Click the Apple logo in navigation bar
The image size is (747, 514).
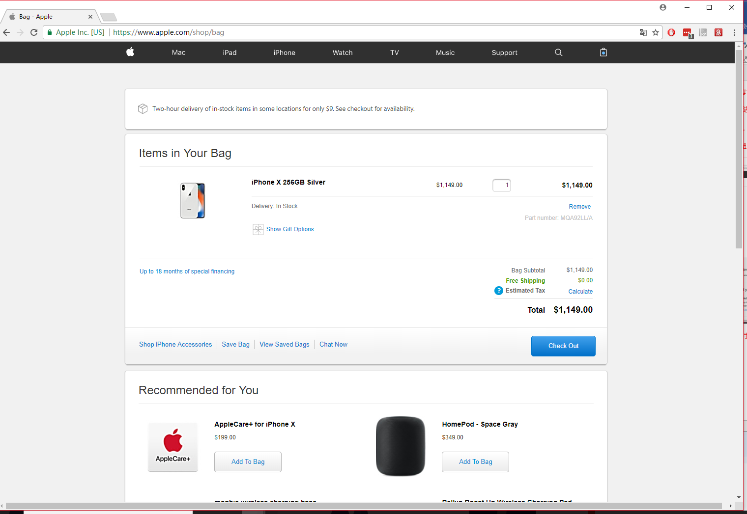click(130, 52)
